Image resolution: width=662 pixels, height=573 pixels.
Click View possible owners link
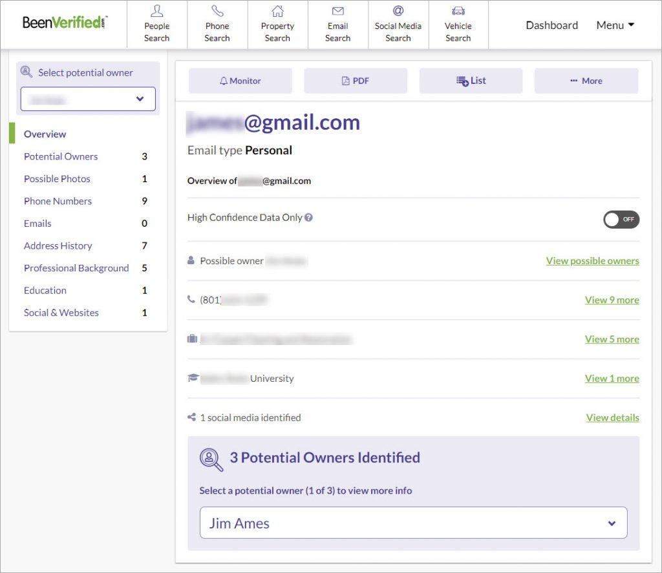point(592,261)
